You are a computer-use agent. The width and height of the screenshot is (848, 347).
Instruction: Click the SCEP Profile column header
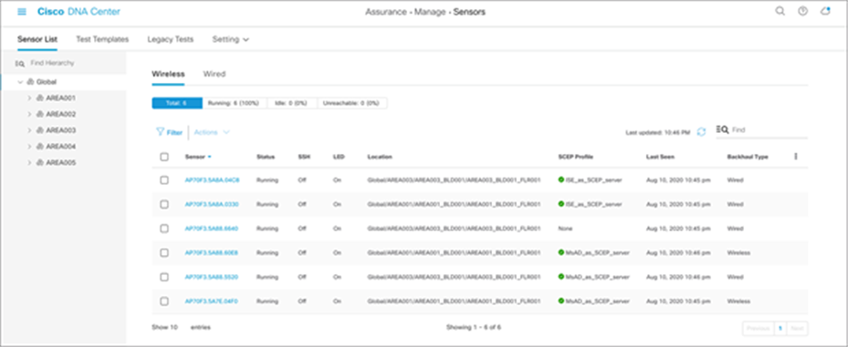click(x=576, y=157)
